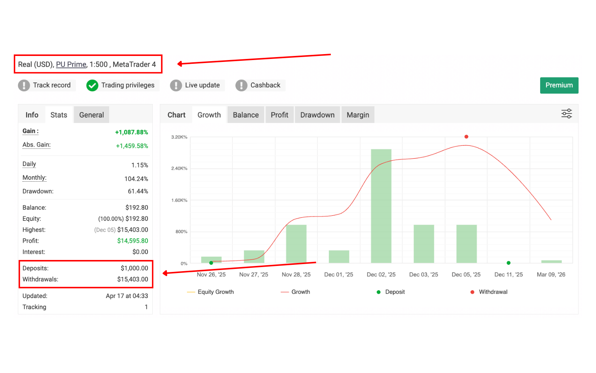Click the deposits value $1,000.00
The image size is (596, 373).
(134, 268)
